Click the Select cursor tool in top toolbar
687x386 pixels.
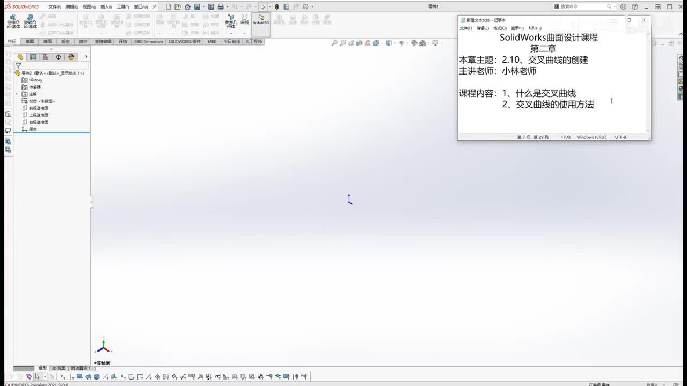coord(262,6)
